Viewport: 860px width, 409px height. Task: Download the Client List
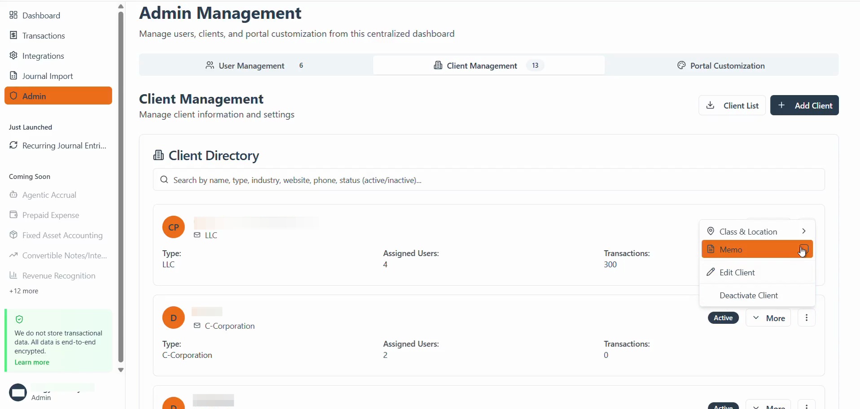click(732, 105)
